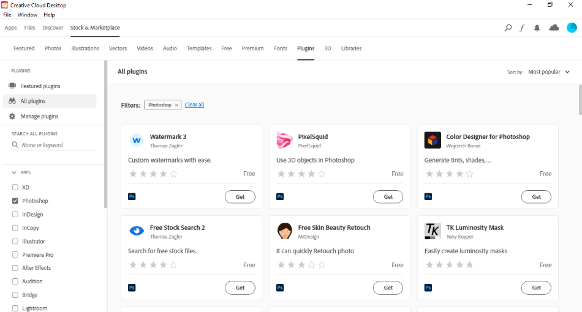The width and height of the screenshot is (582, 312).
Task: Click the Featured plugins sidebar icon
Action: coord(12,86)
